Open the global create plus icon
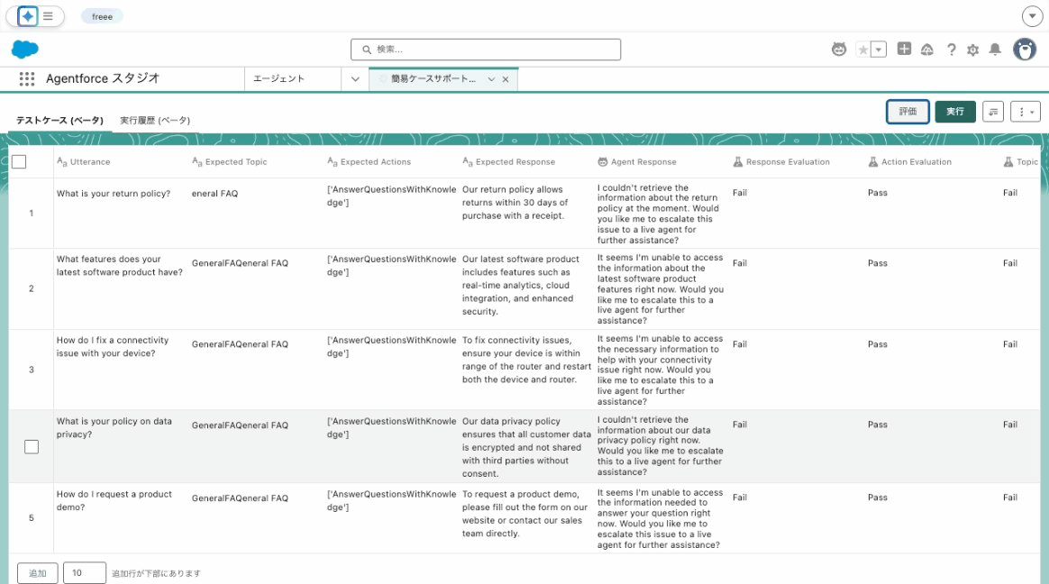Viewport: 1049px width, 584px height. tap(904, 50)
